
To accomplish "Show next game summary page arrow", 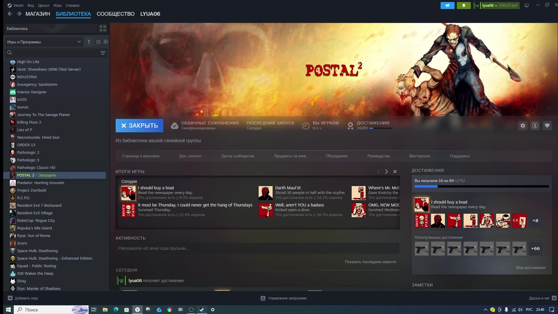I will (386, 172).
